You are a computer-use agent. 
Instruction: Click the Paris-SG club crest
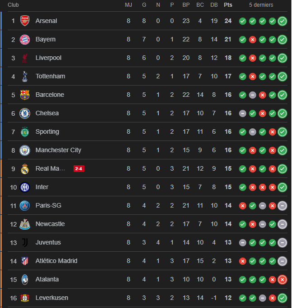coord(25,205)
